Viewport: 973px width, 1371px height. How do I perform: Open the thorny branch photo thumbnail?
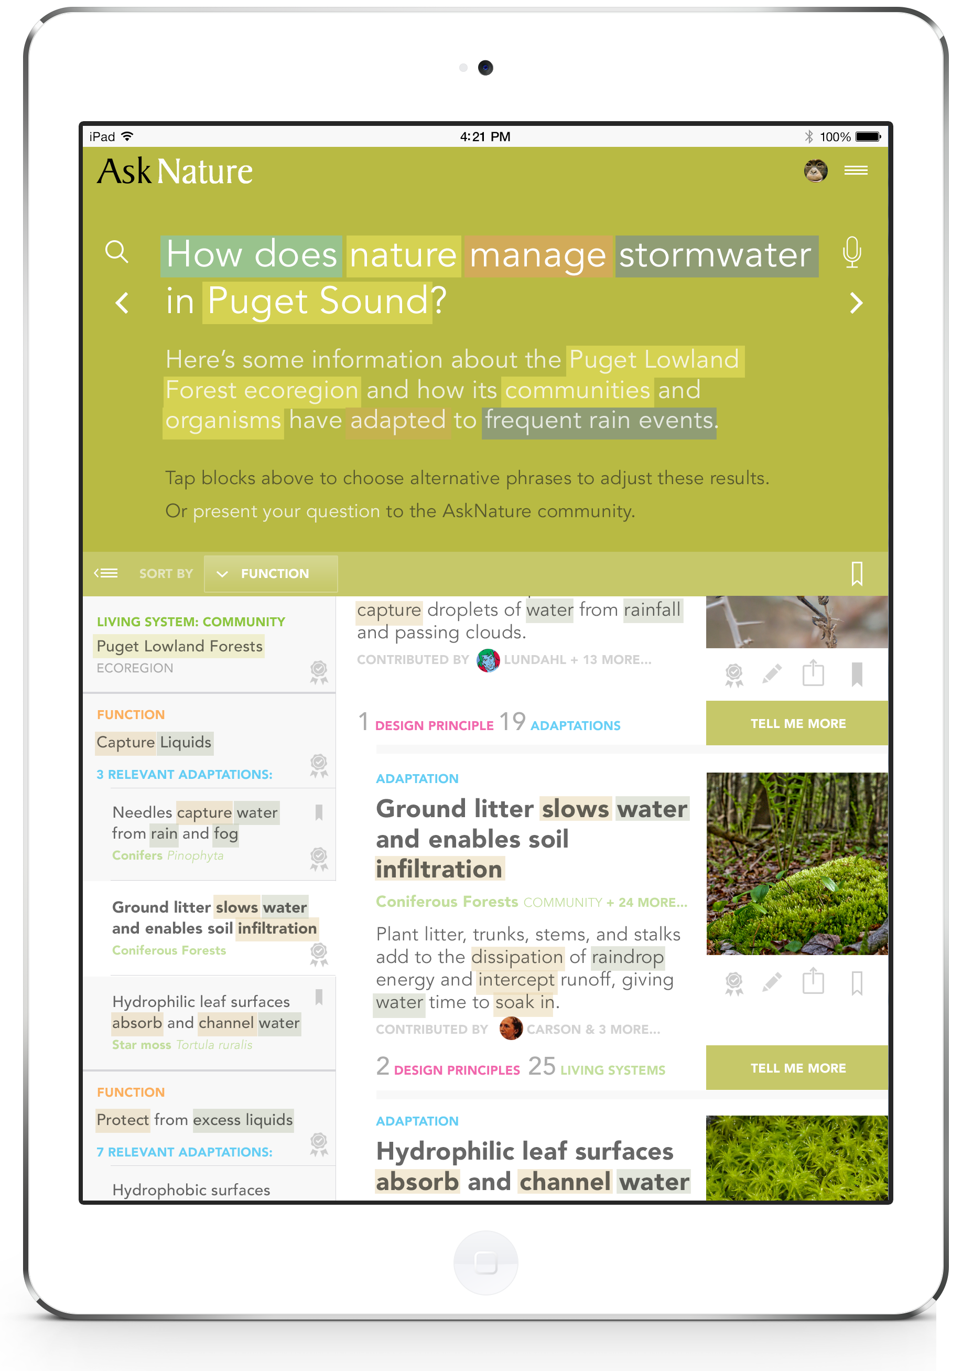click(x=797, y=622)
